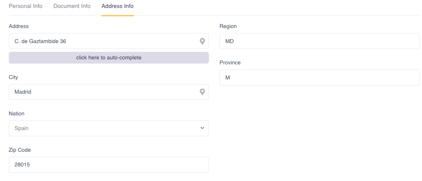Image resolution: width=422 pixels, height=181 pixels.
Task: Click the Province field containing M
Action: pyautogui.click(x=320, y=77)
